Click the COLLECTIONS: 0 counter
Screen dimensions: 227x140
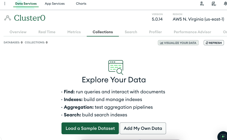pyautogui.click(x=36, y=43)
